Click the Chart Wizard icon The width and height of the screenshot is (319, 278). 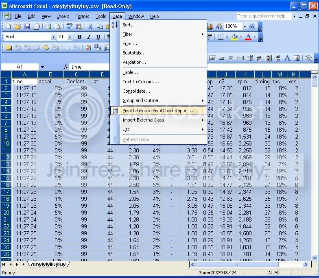click(210, 26)
